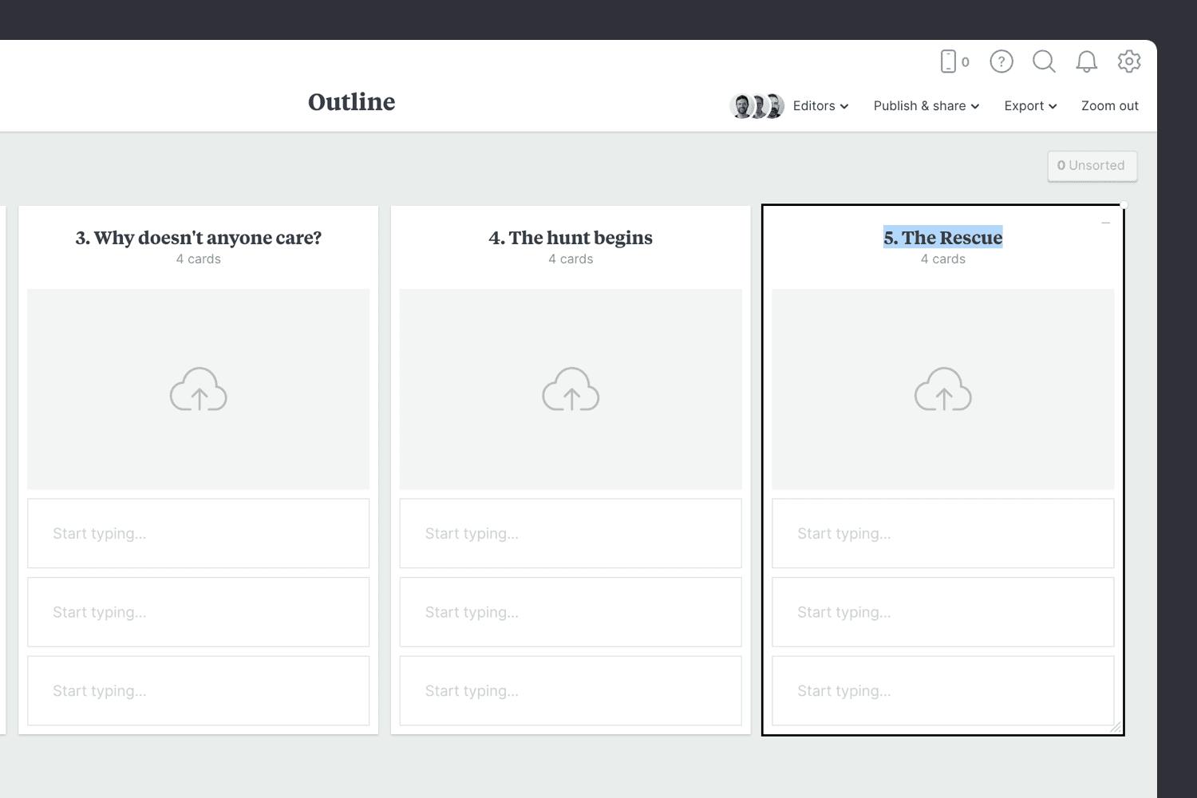This screenshot has width=1197, height=798.
Task: Open the mobile device icon in header
Action: (949, 61)
